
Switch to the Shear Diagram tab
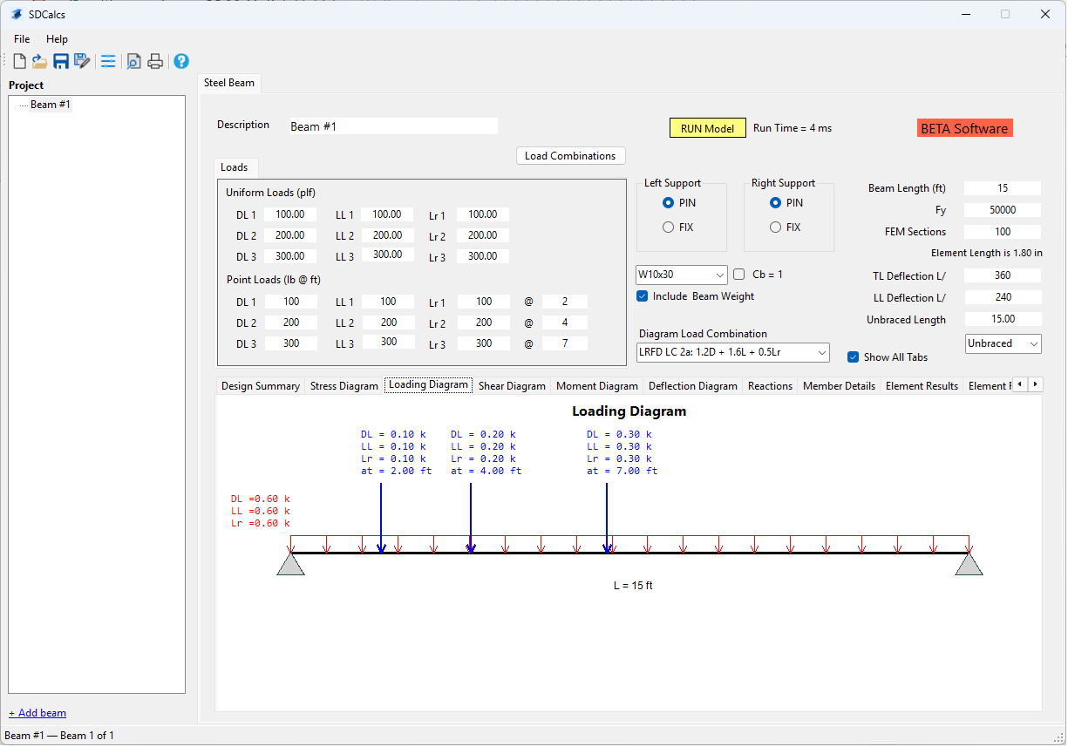(x=512, y=386)
